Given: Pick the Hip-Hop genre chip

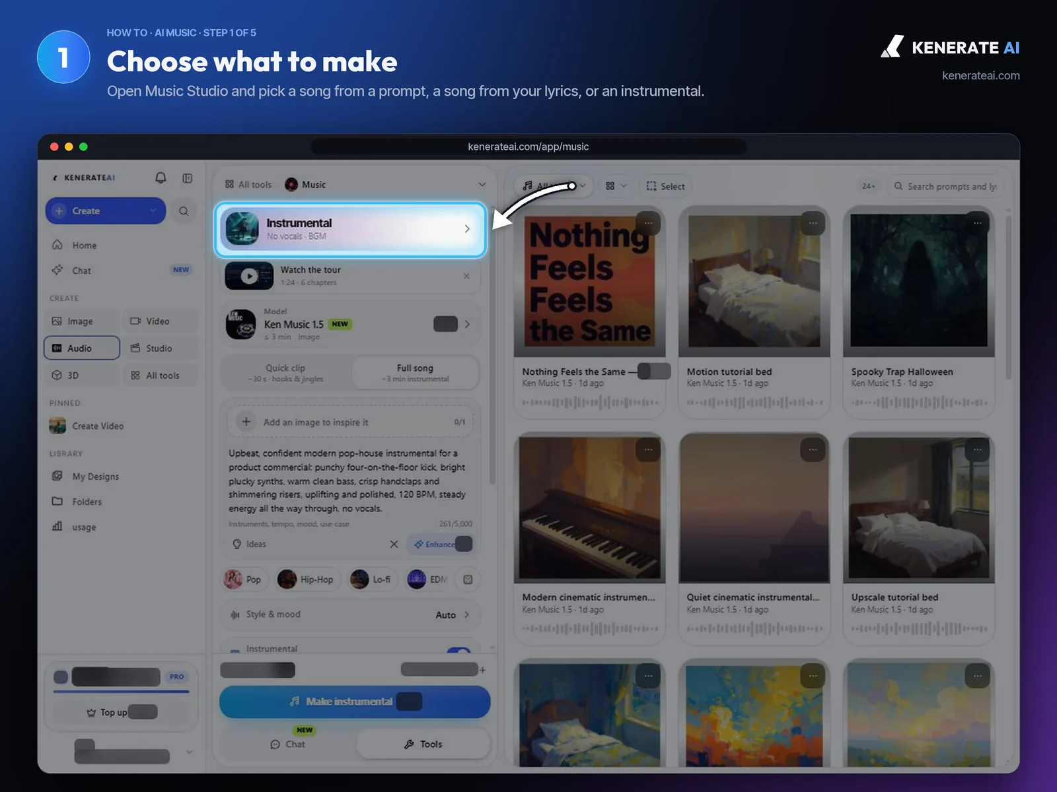Looking at the screenshot, I should (307, 579).
